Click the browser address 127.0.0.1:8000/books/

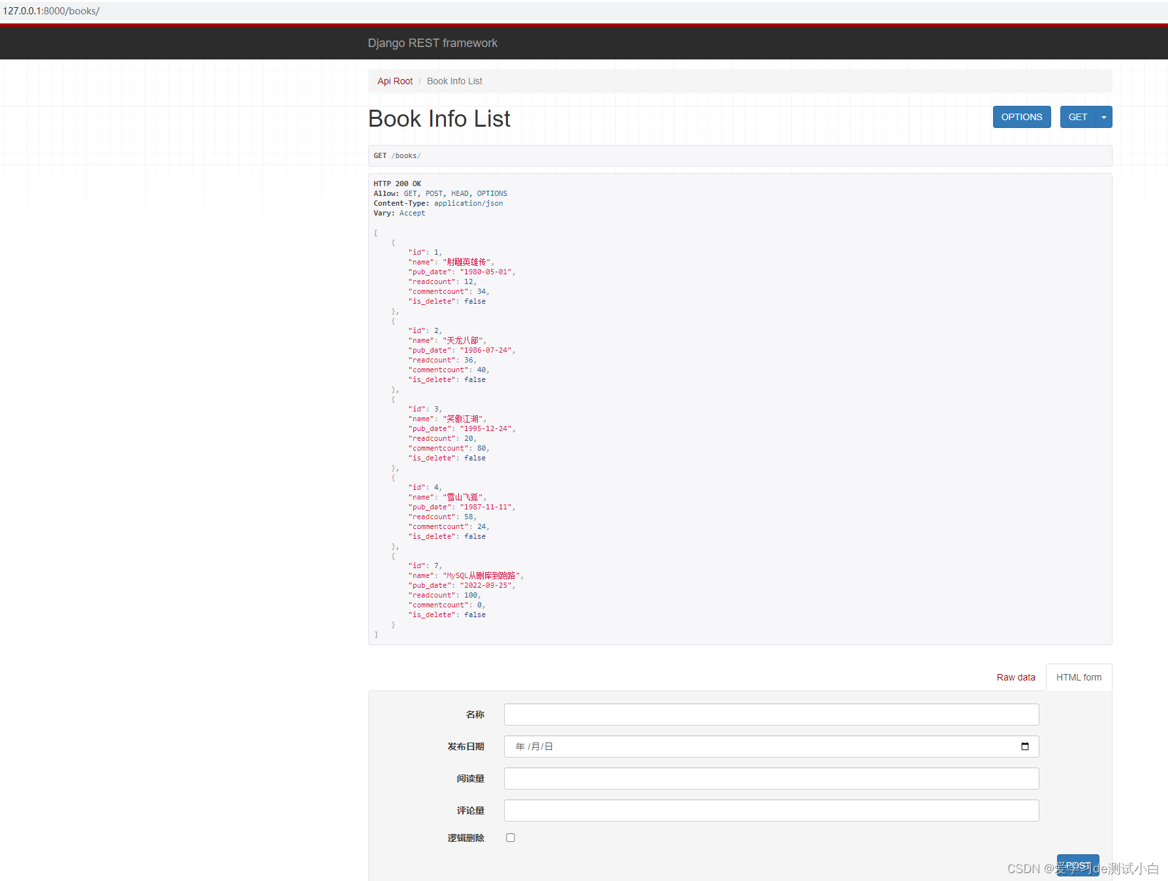[x=52, y=11]
